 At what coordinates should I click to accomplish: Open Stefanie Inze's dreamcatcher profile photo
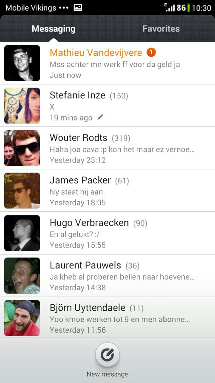pos(22,106)
